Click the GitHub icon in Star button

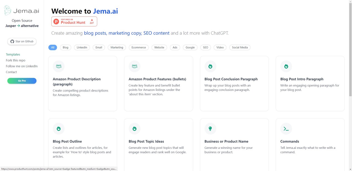pos(12,42)
